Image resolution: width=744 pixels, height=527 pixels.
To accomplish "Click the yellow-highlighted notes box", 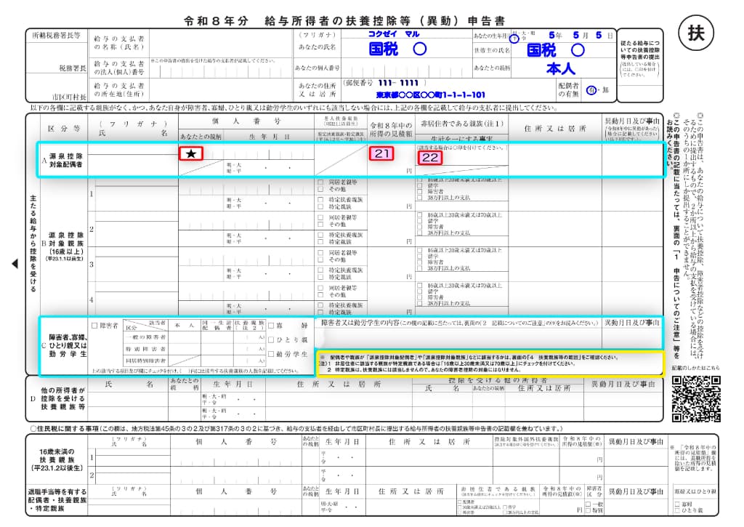I will tap(489, 363).
